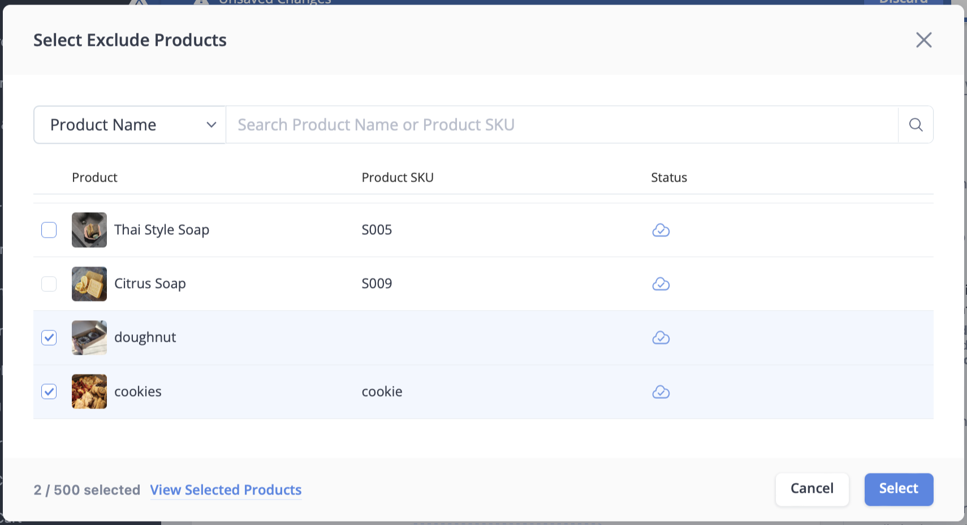Click the Product SKU column header

[x=398, y=178]
